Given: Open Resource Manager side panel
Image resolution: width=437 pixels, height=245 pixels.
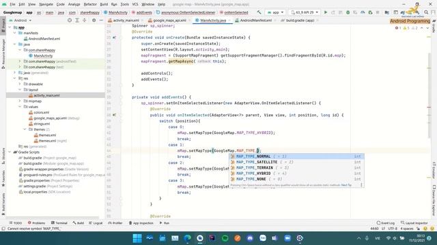Looking at the screenshot, I should [3, 53].
